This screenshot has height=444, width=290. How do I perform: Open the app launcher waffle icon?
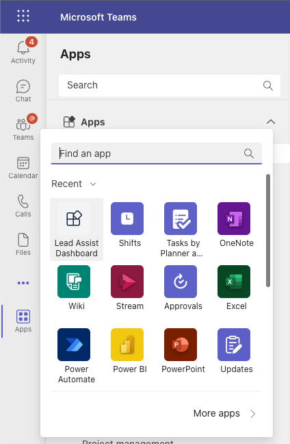tap(23, 16)
